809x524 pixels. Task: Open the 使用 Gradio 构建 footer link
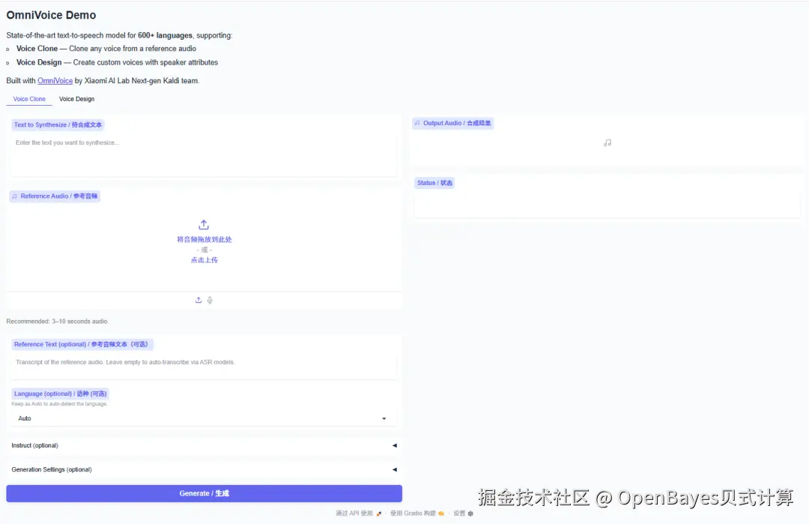[413, 514]
